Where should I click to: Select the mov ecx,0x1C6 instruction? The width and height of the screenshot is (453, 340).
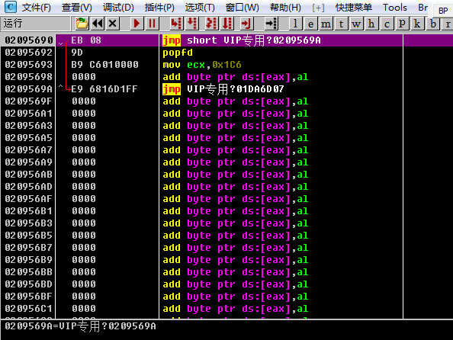202,65
